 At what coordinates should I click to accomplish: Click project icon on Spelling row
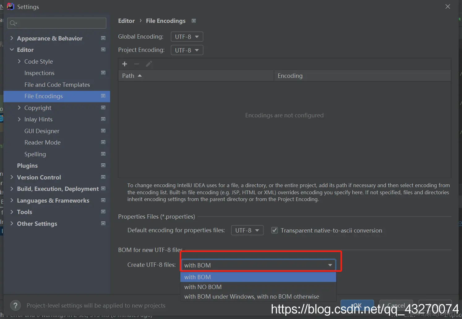[103, 154]
